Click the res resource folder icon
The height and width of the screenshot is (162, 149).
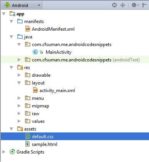coord(20,68)
